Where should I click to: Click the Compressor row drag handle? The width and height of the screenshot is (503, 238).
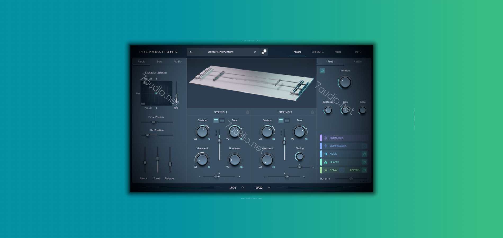(x=321, y=146)
